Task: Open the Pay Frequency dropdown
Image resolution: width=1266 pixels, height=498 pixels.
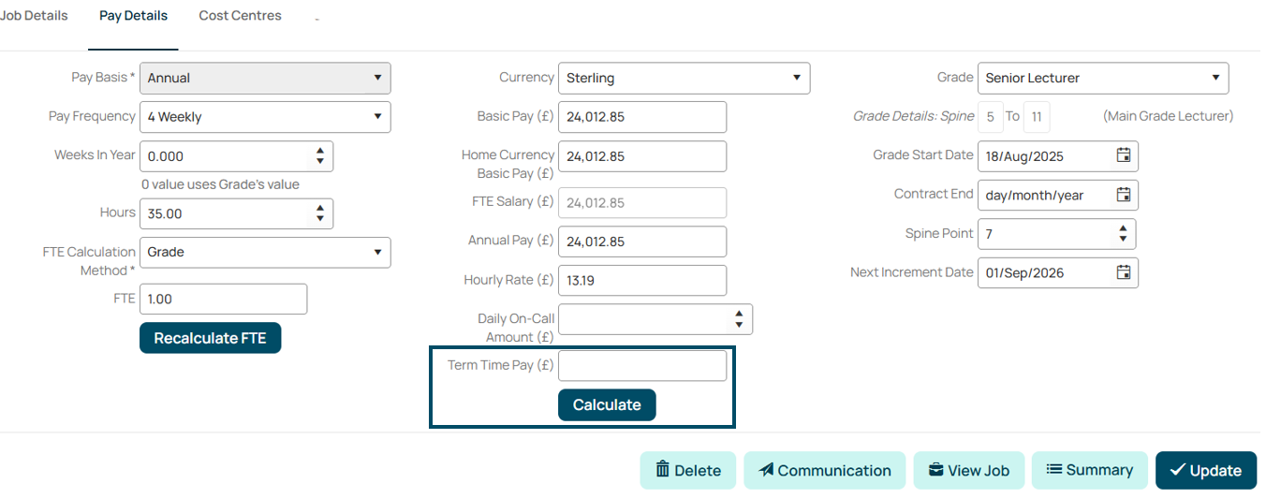Action: (265, 117)
